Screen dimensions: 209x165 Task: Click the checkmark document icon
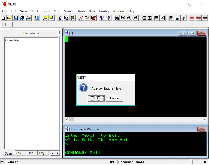click(x=163, y=18)
